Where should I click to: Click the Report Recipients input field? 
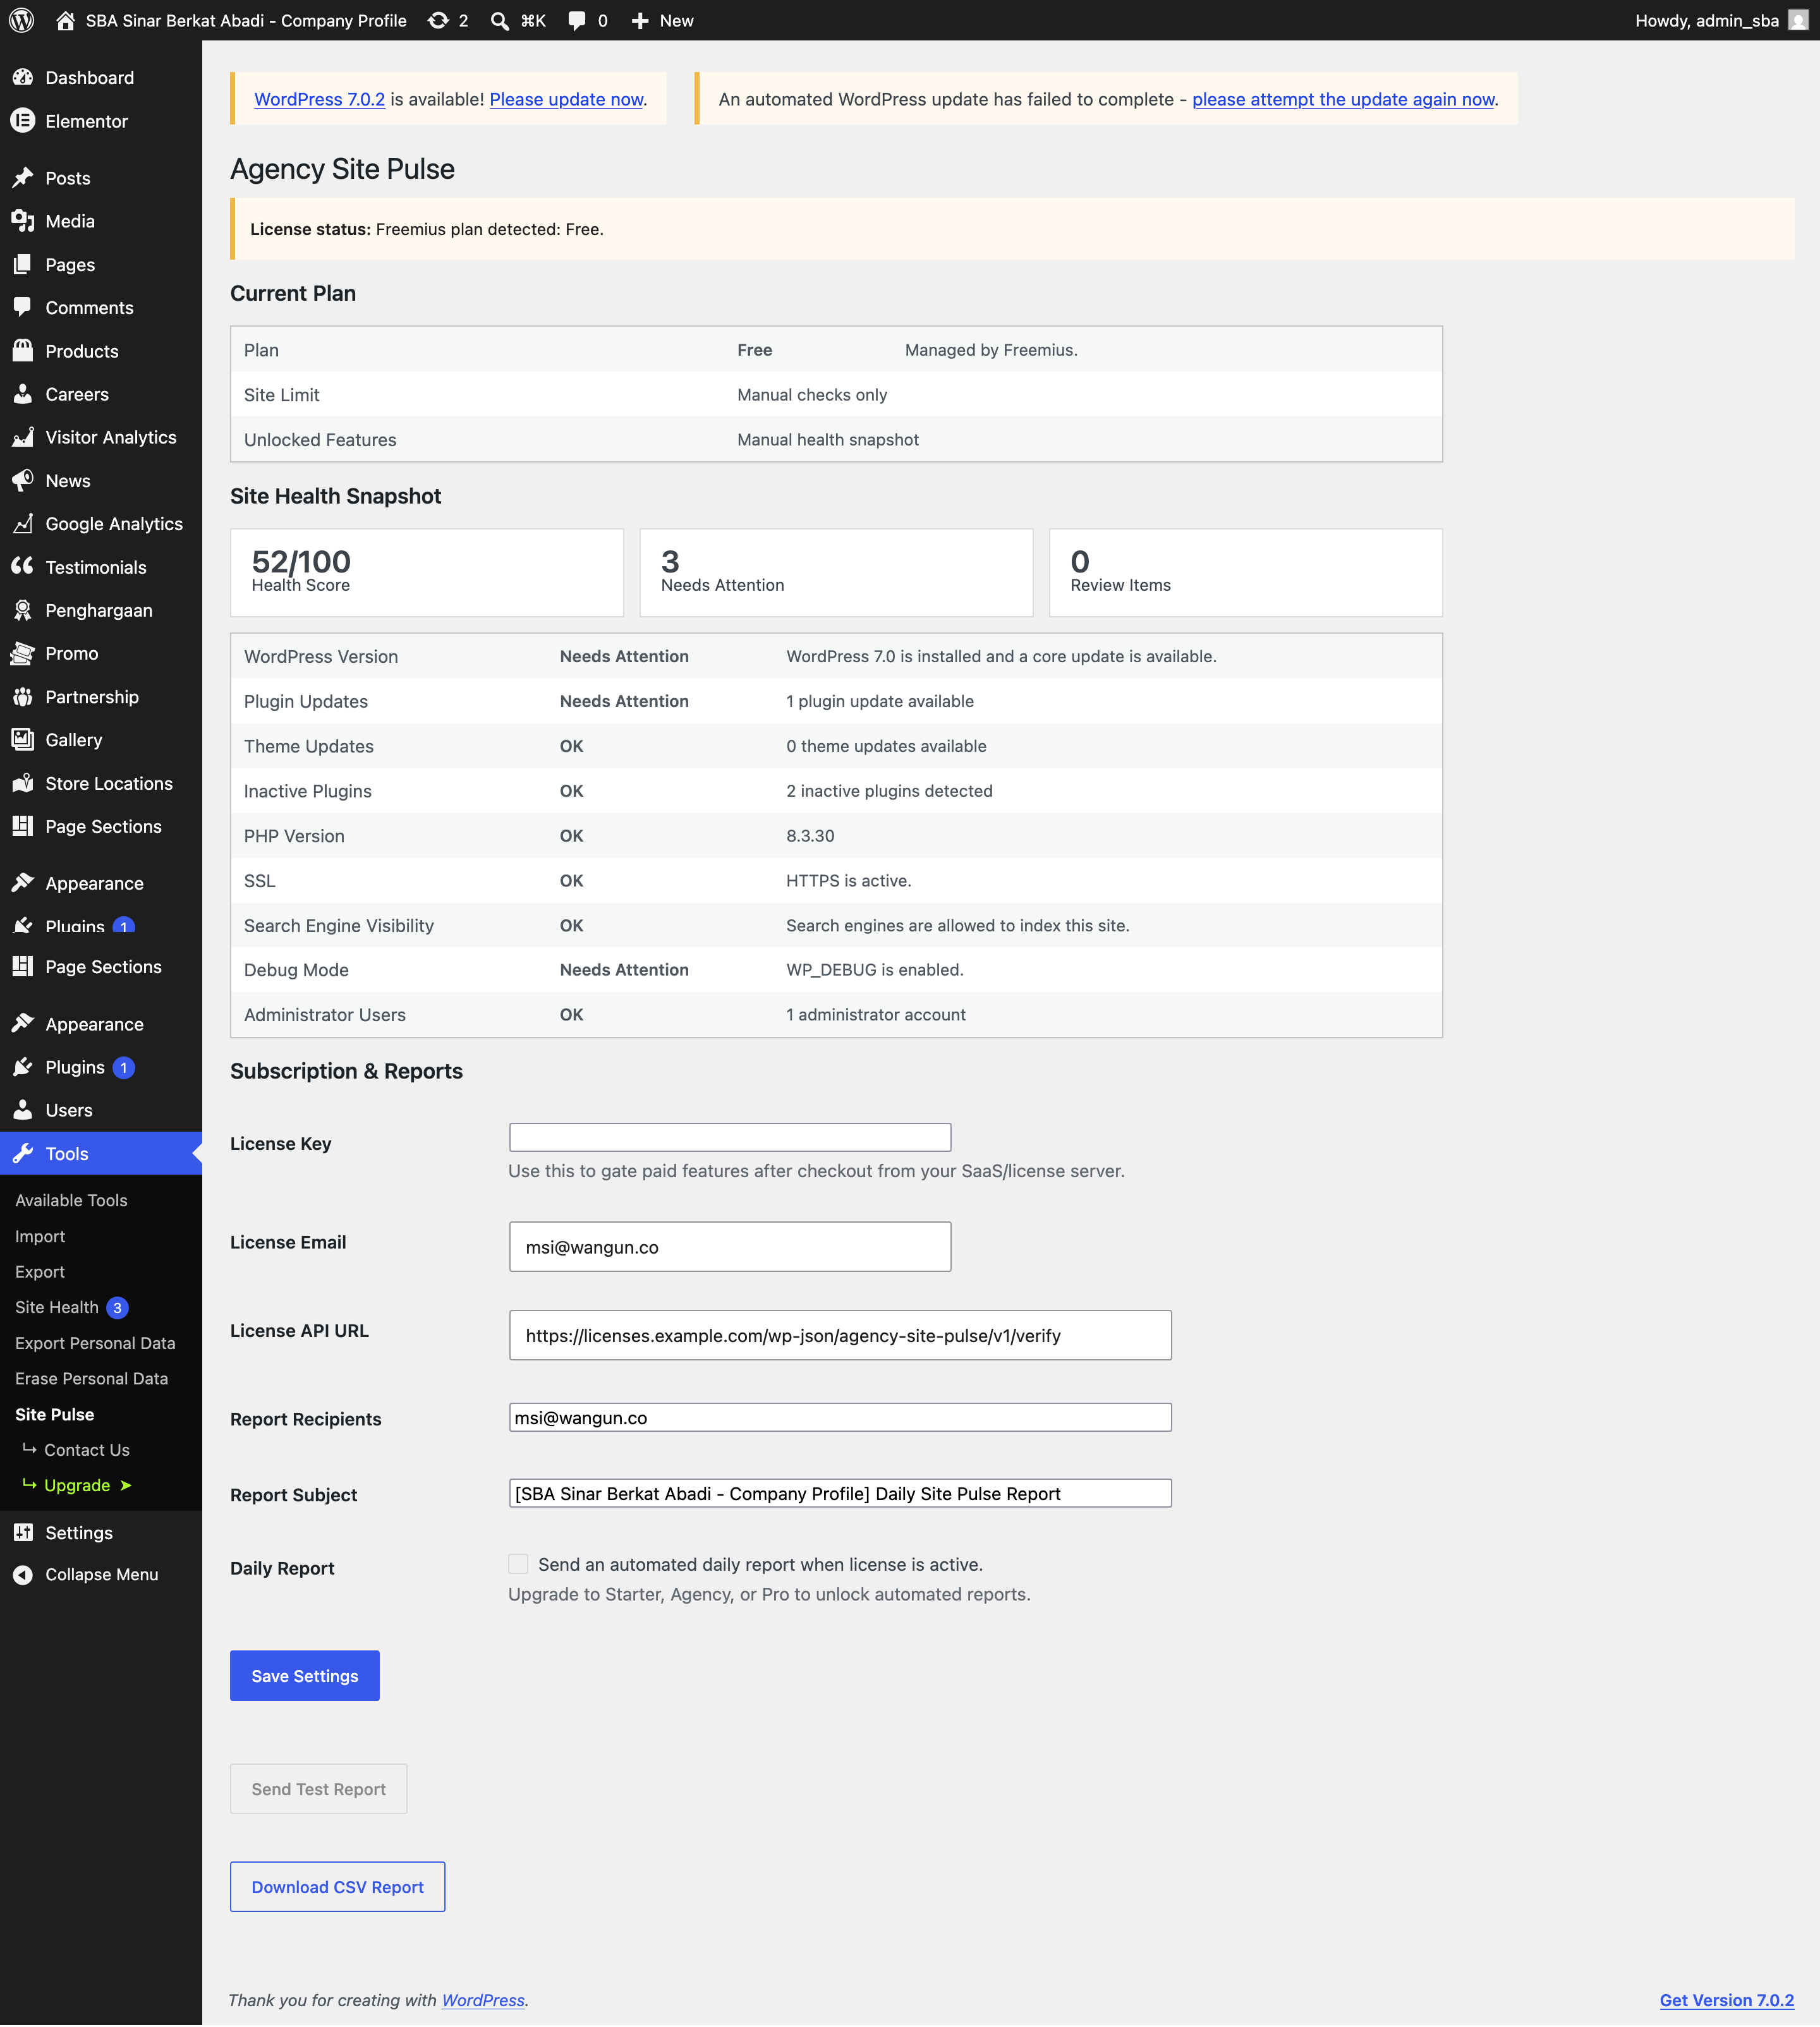(x=840, y=1417)
